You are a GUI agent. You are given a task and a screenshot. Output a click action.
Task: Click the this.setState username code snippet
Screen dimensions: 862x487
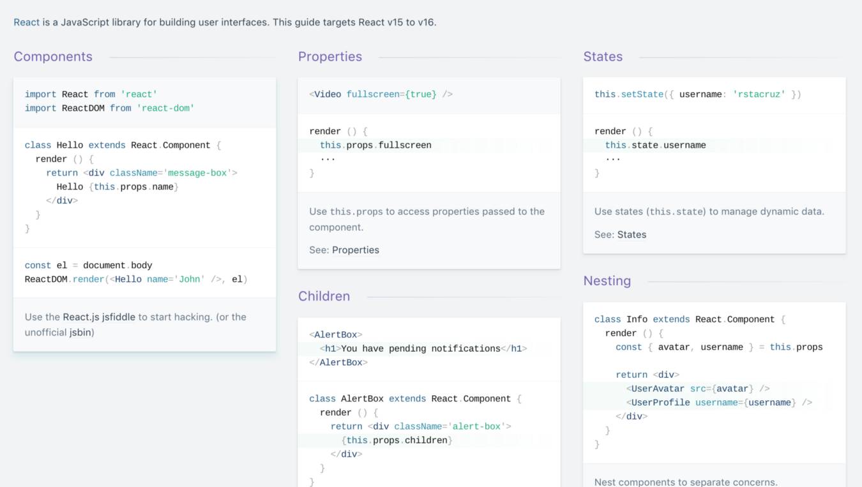697,94
